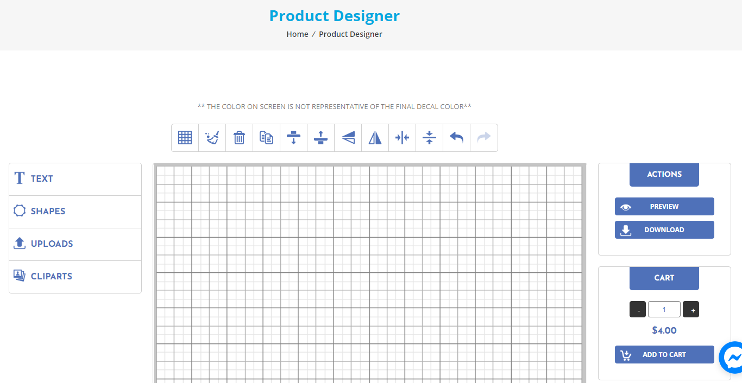Navigate to Home via the breadcrumb
Screen dimensions: 742x383
(x=297, y=34)
